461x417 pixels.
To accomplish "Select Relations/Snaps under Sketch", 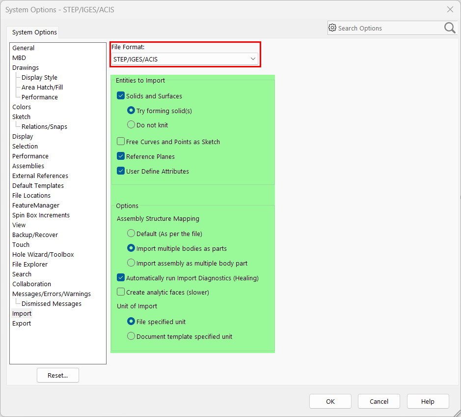I will point(44,127).
